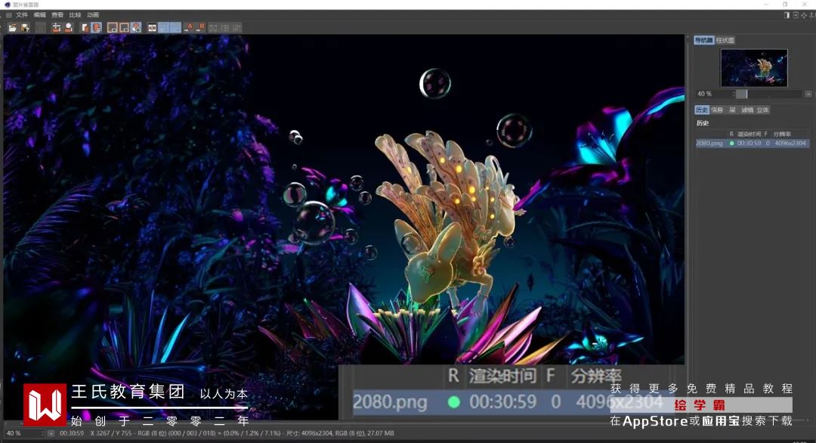Switch to the 历史 (History) tab
The width and height of the screenshot is (816, 443).
[701, 110]
